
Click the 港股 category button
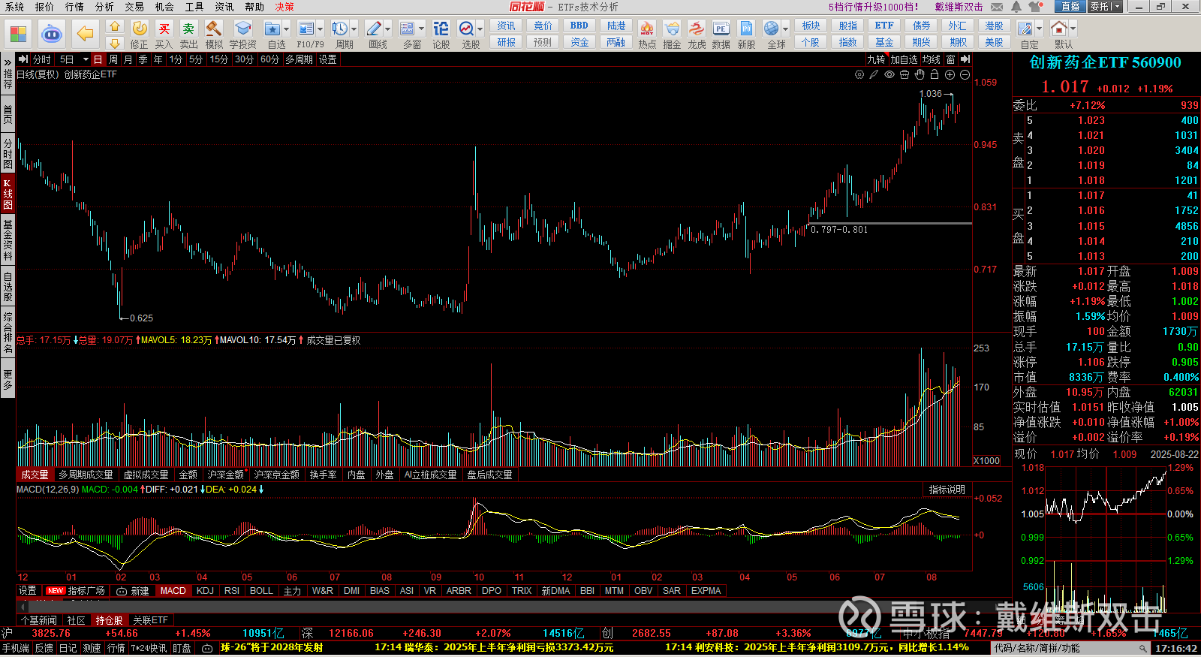994,26
